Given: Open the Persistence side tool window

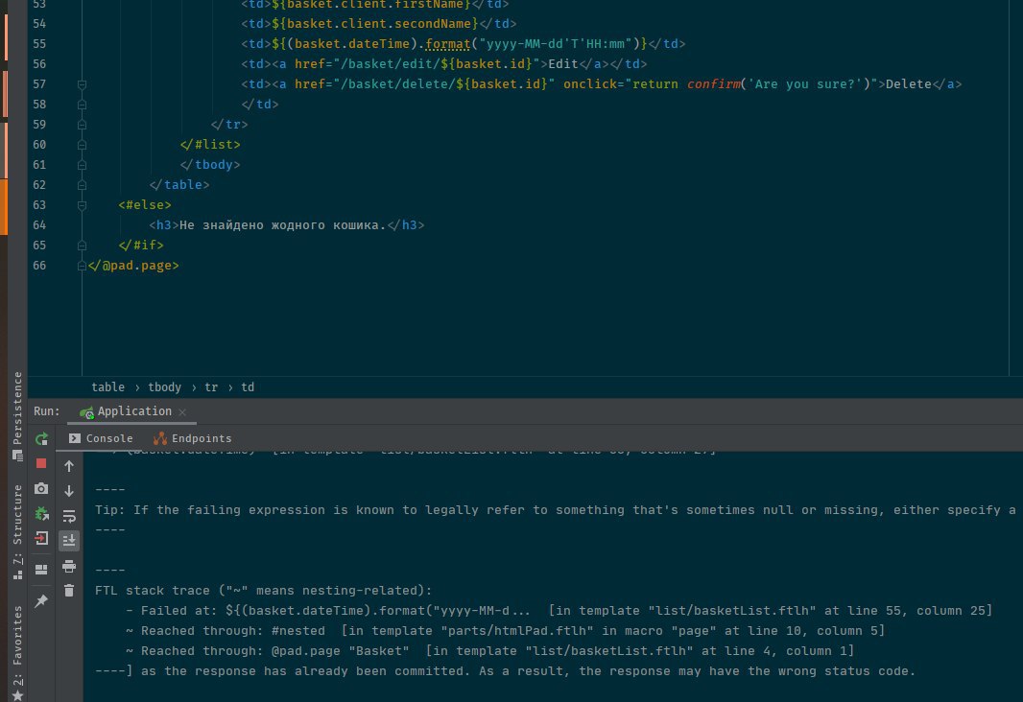Looking at the screenshot, I should coord(17,416).
